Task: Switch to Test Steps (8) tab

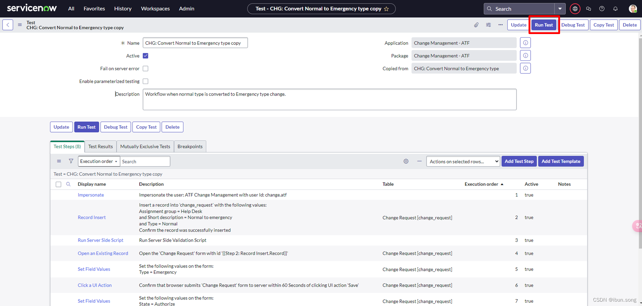Action: [x=67, y=146]
